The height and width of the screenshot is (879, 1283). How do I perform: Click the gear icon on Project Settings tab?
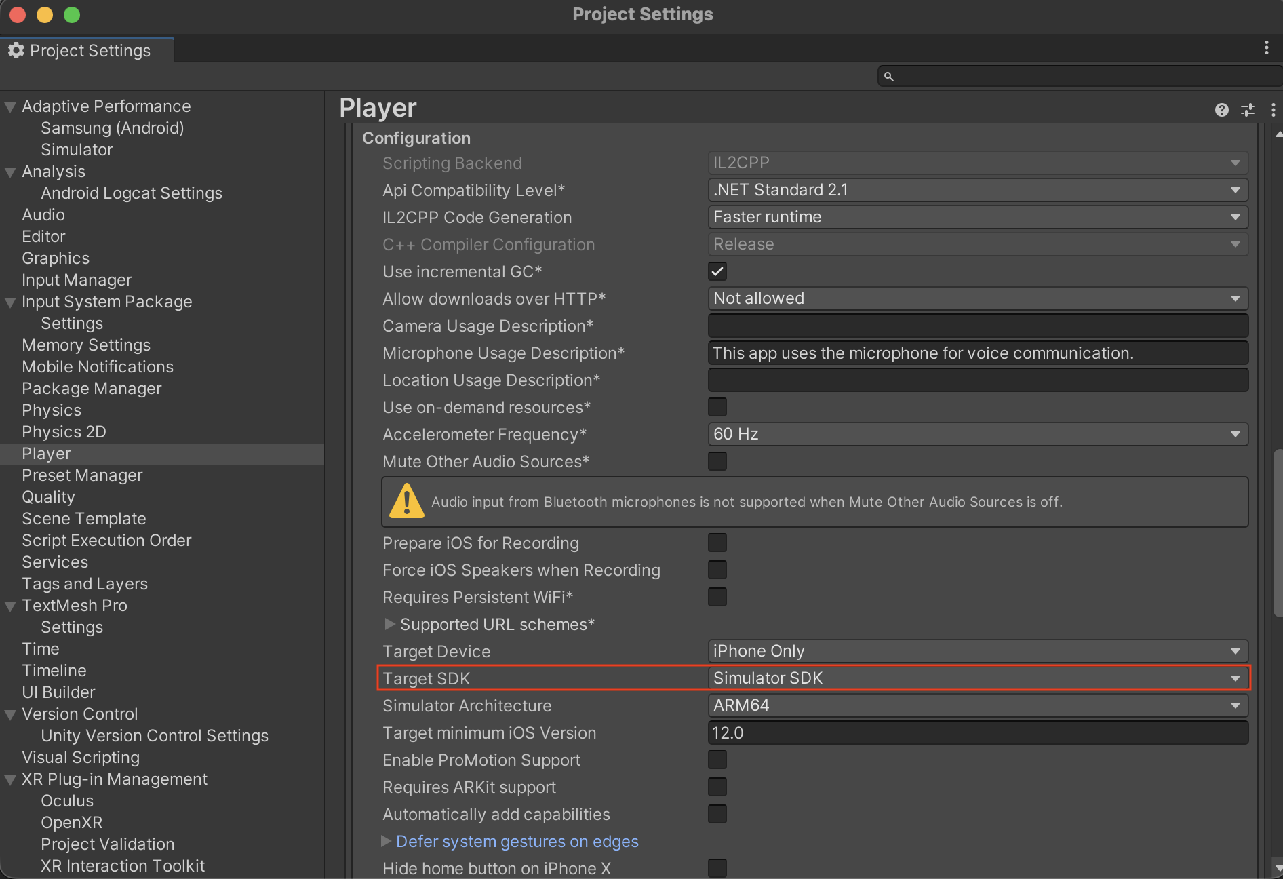(x=16, y=50)
